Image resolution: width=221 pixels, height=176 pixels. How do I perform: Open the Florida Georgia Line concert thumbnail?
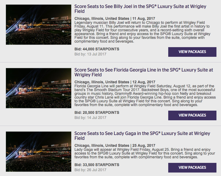coord(38,88)
